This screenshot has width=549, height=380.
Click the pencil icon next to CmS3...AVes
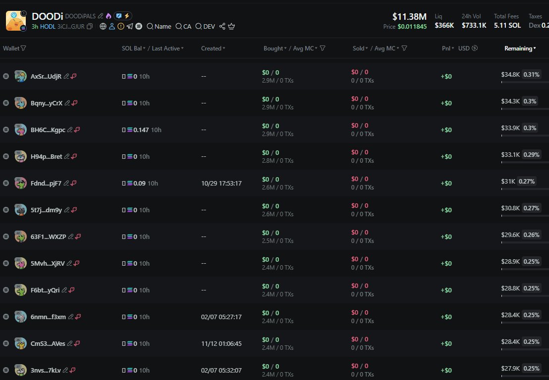70,344
